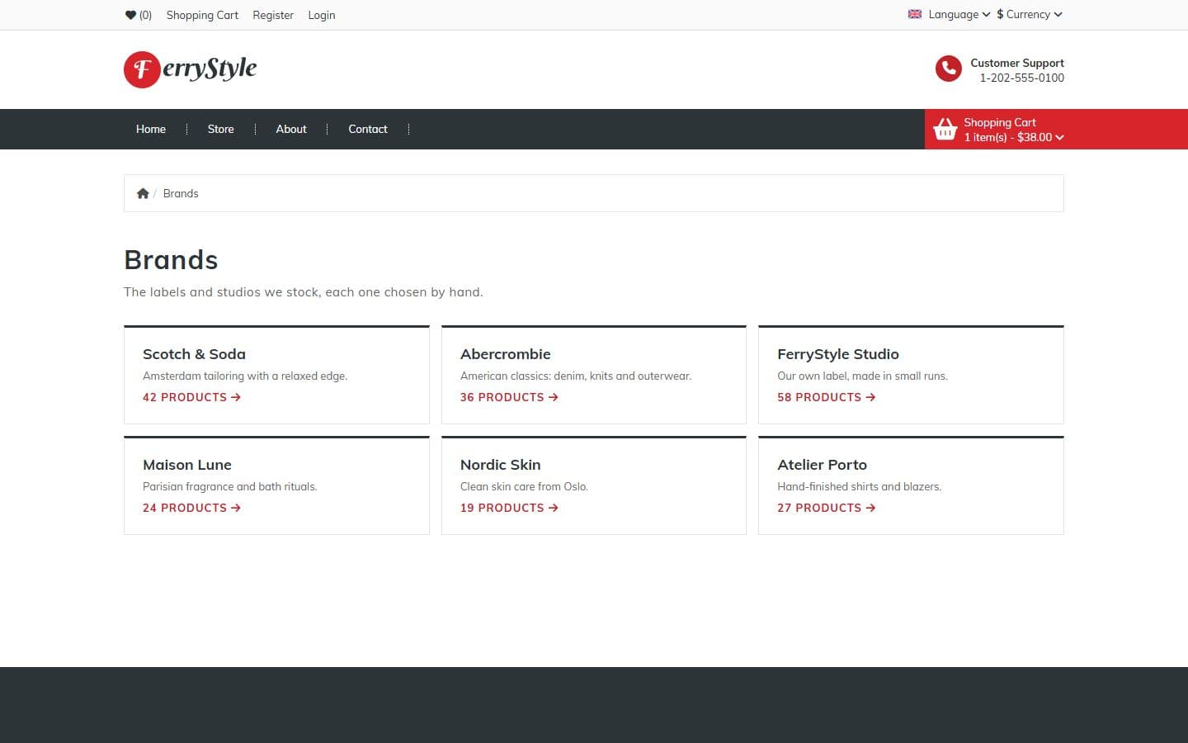The width and height of the screenshot is (1188, 743).
Task: Click 'Clean skin care from Oslo.' description
Action: [x=524, y=486]
